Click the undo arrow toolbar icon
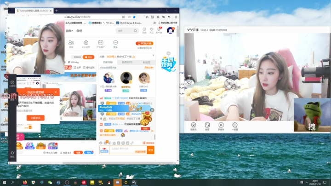The image size is (331, 186). pyautogui.click(x=169, y=17)
